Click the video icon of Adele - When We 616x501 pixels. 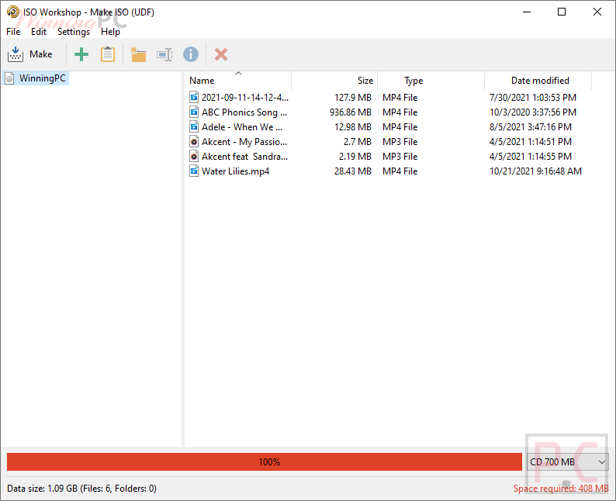[x=194, y=127]
